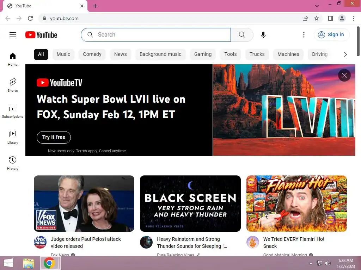Open the network tray icon

319,263
